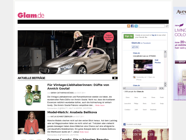Click the feed scrollbar down arrow
186x140 pixels.
pyautogui.click(x=165, y=86)
